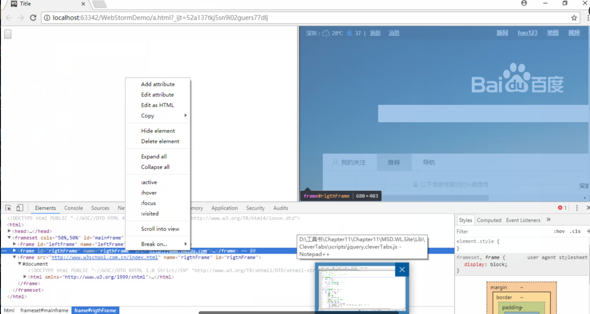590x314 pixels.
Task: Select Delete element in context menu
Action: [158, 141]
